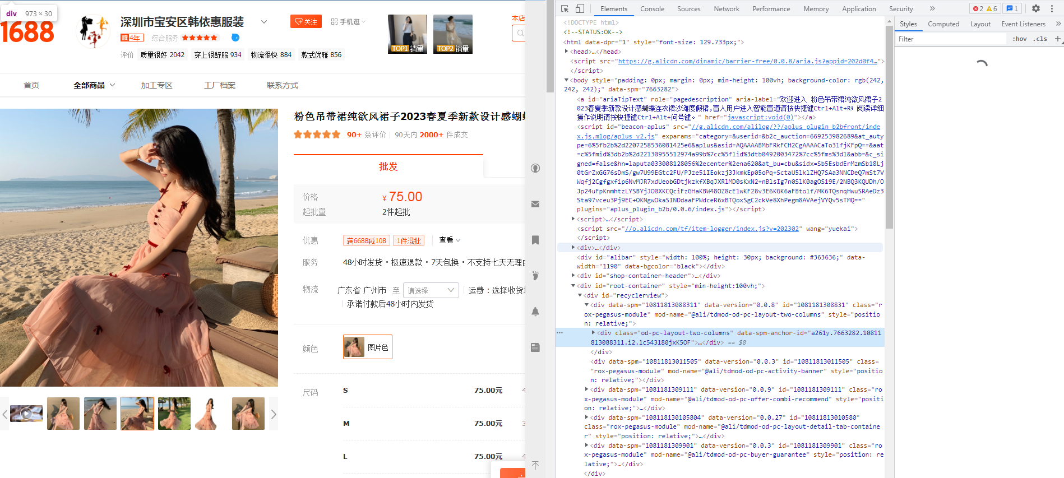This screenshot has height=478, width=1064.
Task: Switch to the Sources tab
Action: pyautogui.click(x=688, y=9)
